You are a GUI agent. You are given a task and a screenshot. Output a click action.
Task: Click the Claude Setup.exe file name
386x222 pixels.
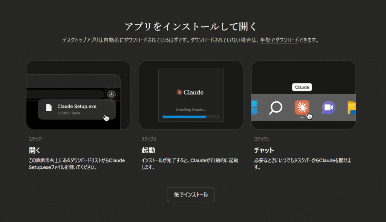pos(77,106)
